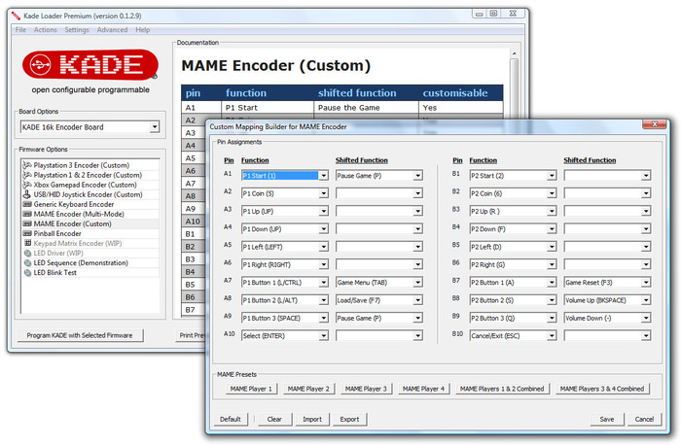Click the Playstation 3 Encoder controller icon

pos(27,165)
